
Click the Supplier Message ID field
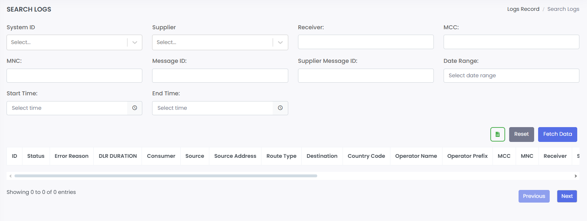tap(365, 75)
